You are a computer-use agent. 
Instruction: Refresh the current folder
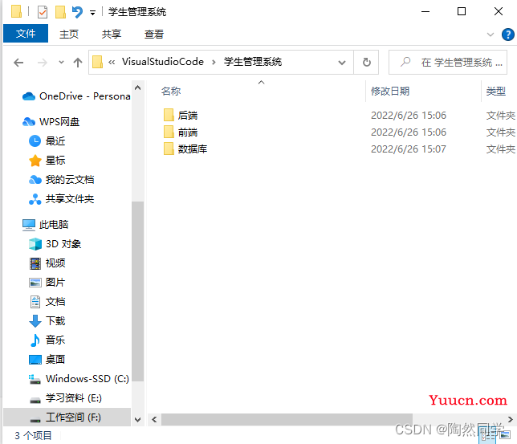click(366, 63)
